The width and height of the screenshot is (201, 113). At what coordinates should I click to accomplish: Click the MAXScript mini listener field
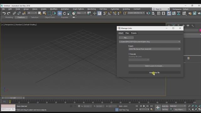pyautogui.click(x=8, y=109)
